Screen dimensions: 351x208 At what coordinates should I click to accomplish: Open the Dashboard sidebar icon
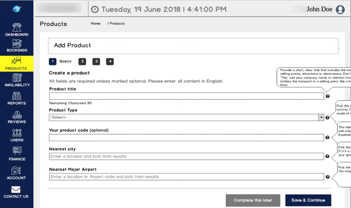tap(17, 27)
